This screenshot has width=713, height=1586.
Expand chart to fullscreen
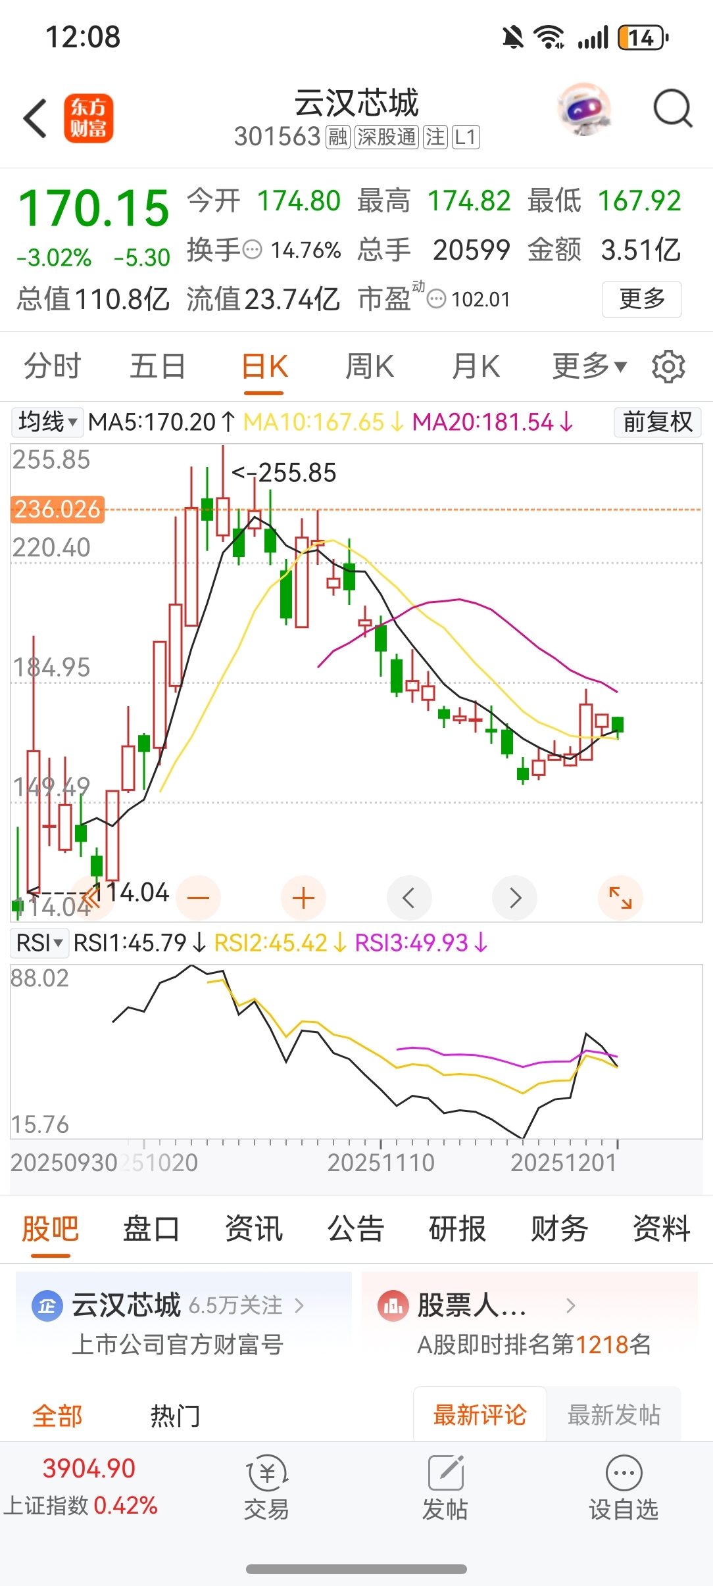620,898
